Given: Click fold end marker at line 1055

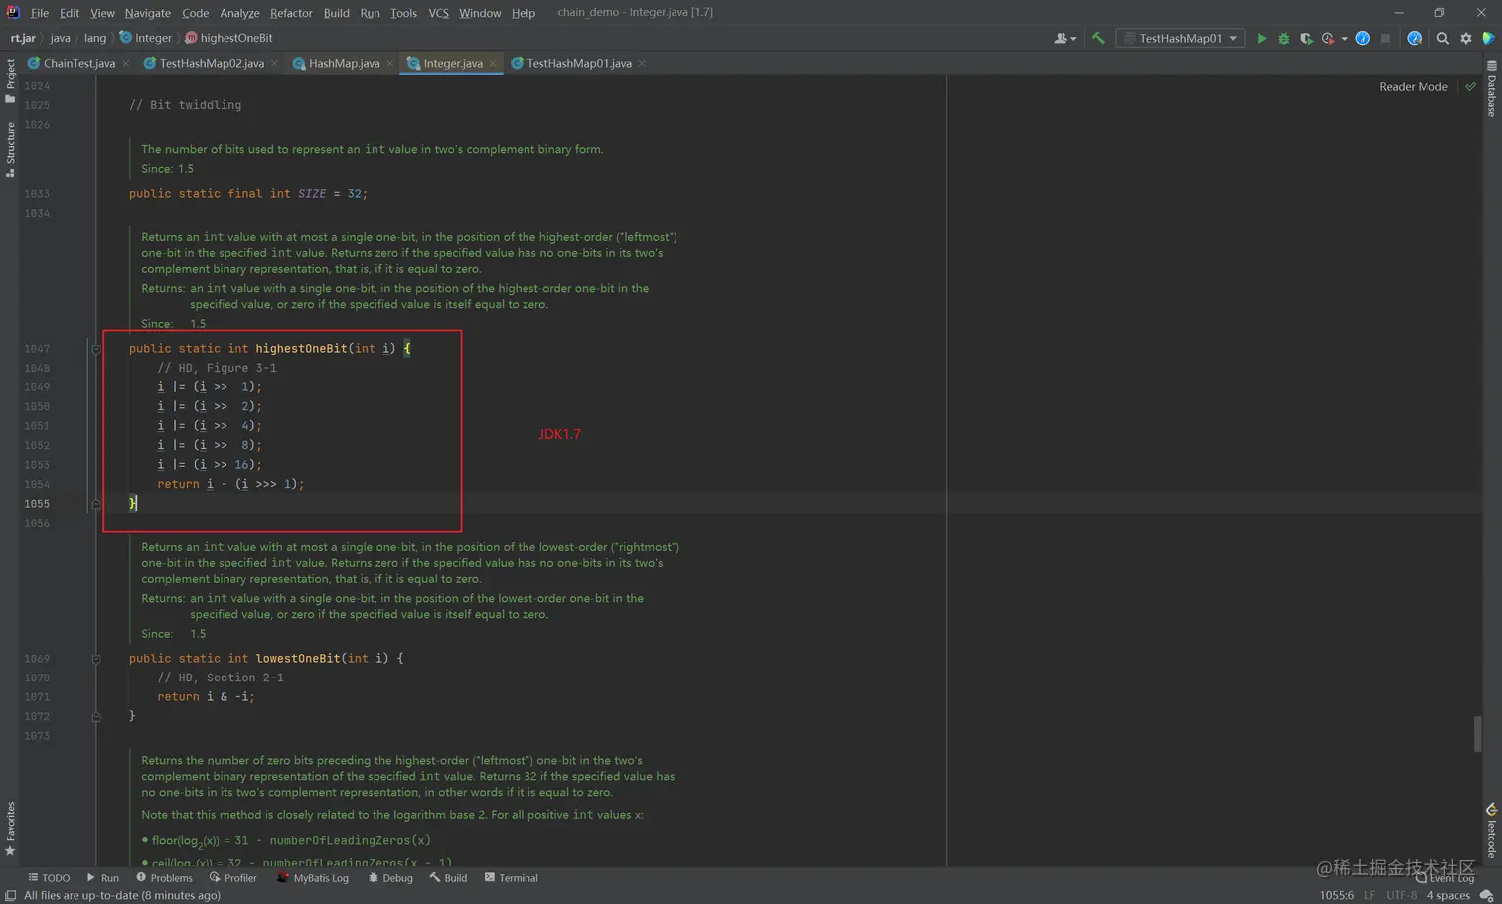Looking at the screenshot, I should (96, 504).
